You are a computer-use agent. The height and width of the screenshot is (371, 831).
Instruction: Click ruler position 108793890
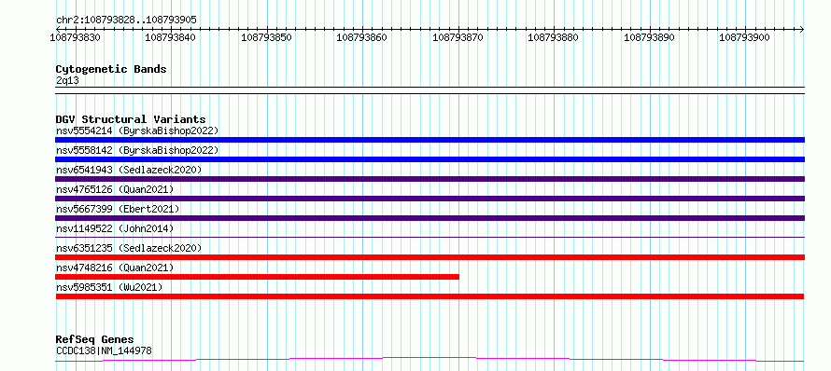tap(649, 37)
